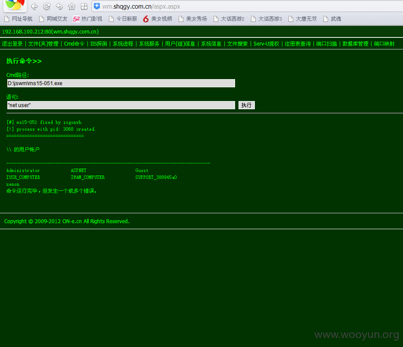Click the xenon account text
The image size is (403, 347).
pos(13,184)
